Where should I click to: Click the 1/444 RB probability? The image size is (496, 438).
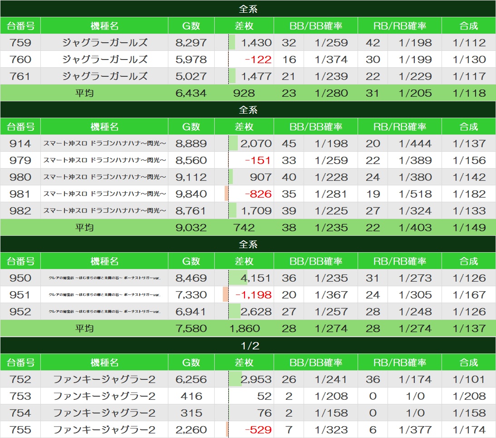tap(415, 144)
